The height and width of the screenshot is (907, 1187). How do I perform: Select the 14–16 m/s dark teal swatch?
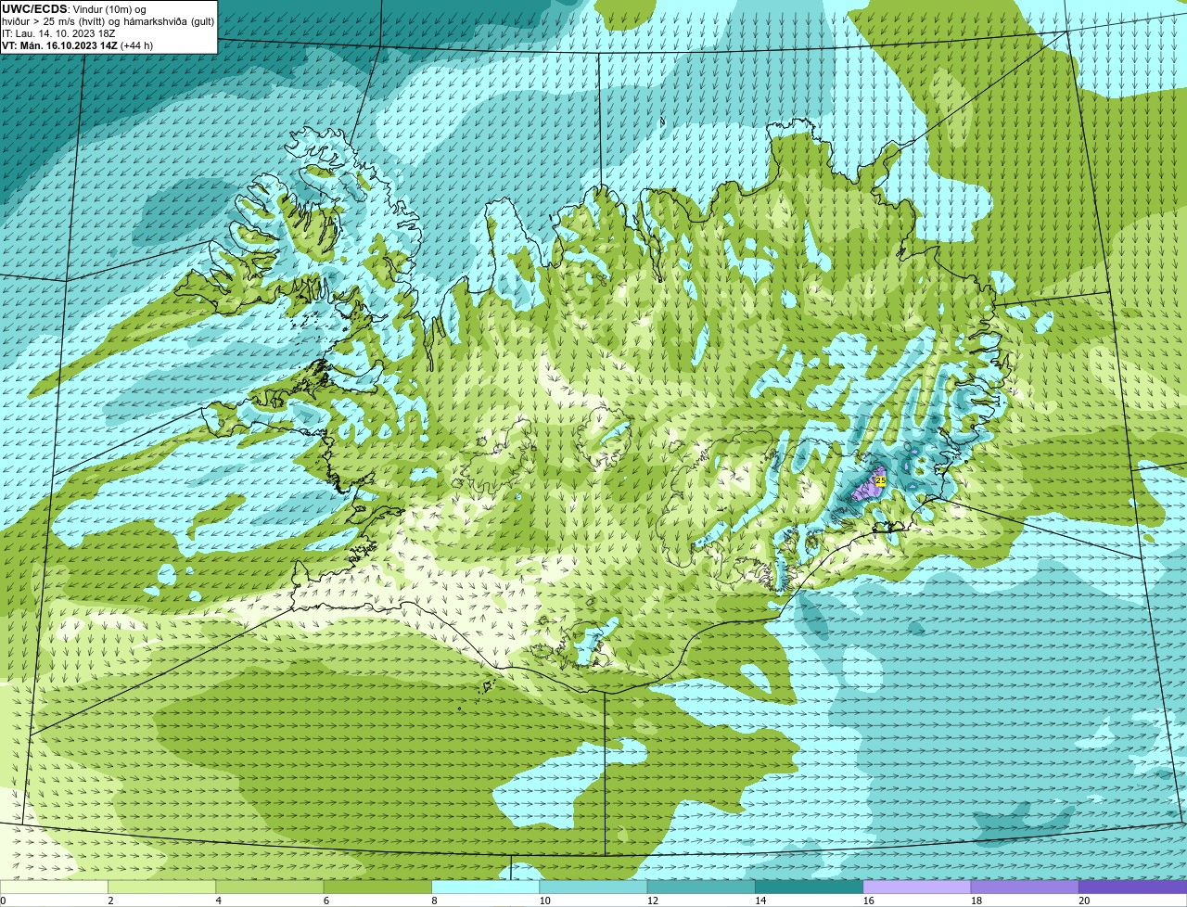click(x=810, y=887)
